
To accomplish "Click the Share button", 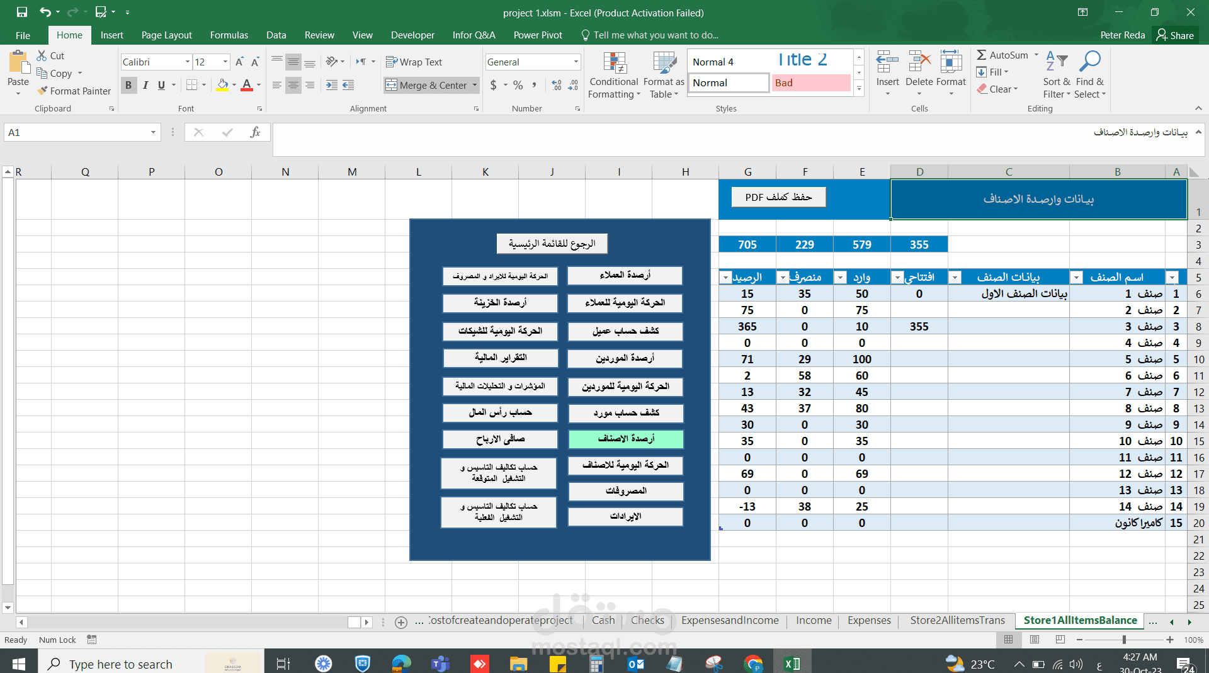I will [x=1175, y=35].
